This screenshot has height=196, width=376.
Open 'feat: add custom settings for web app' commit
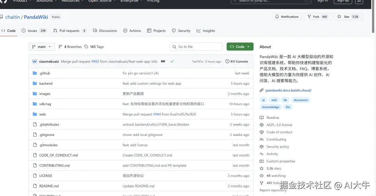[x=152, y=83]
